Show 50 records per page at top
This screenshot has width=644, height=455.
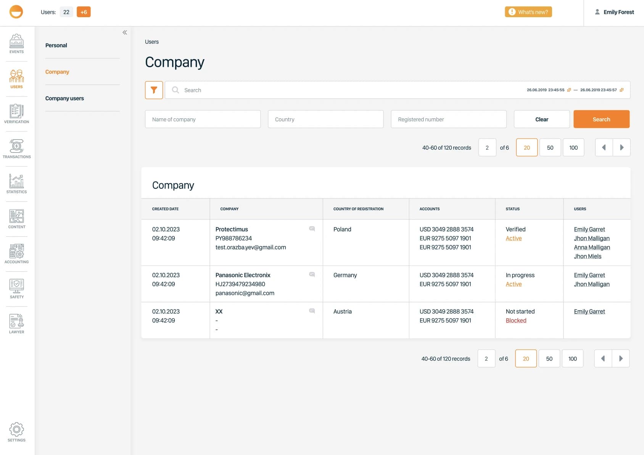pos(550,147)
